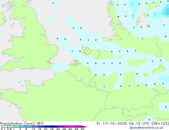Viewport: 169px width, 130px height.
Task: Click the legend label '0.1'
Action: pyautogui.click(x=3, y=129)
